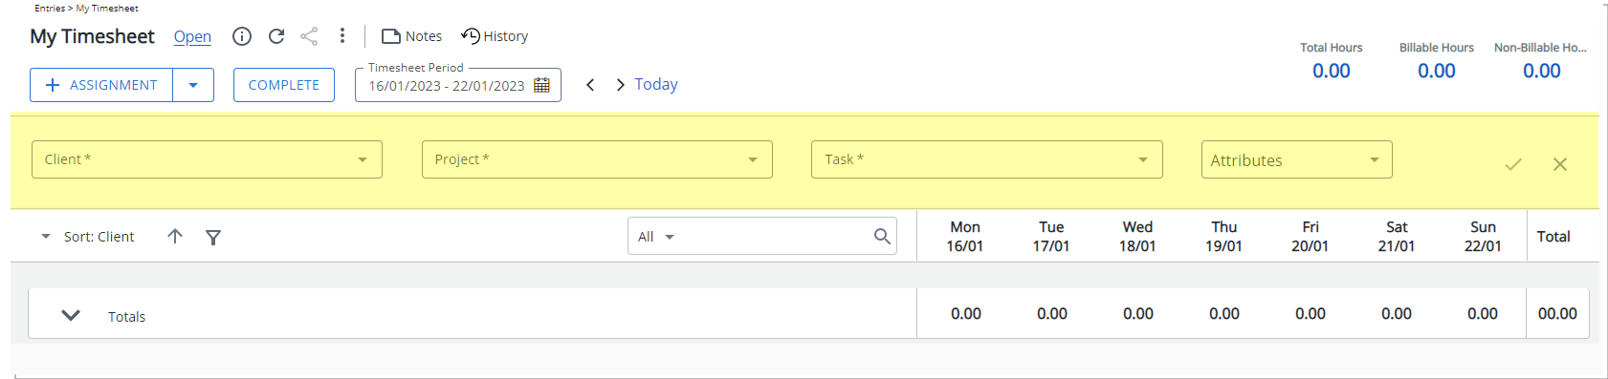Open the filter funnel icon

213,237
